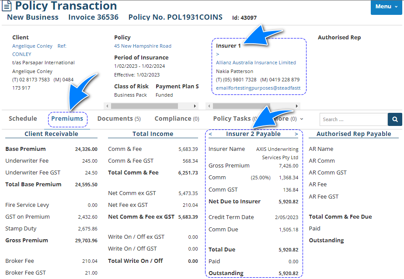Click the next insurer arrow under Insurer 1

coord(217,54)
